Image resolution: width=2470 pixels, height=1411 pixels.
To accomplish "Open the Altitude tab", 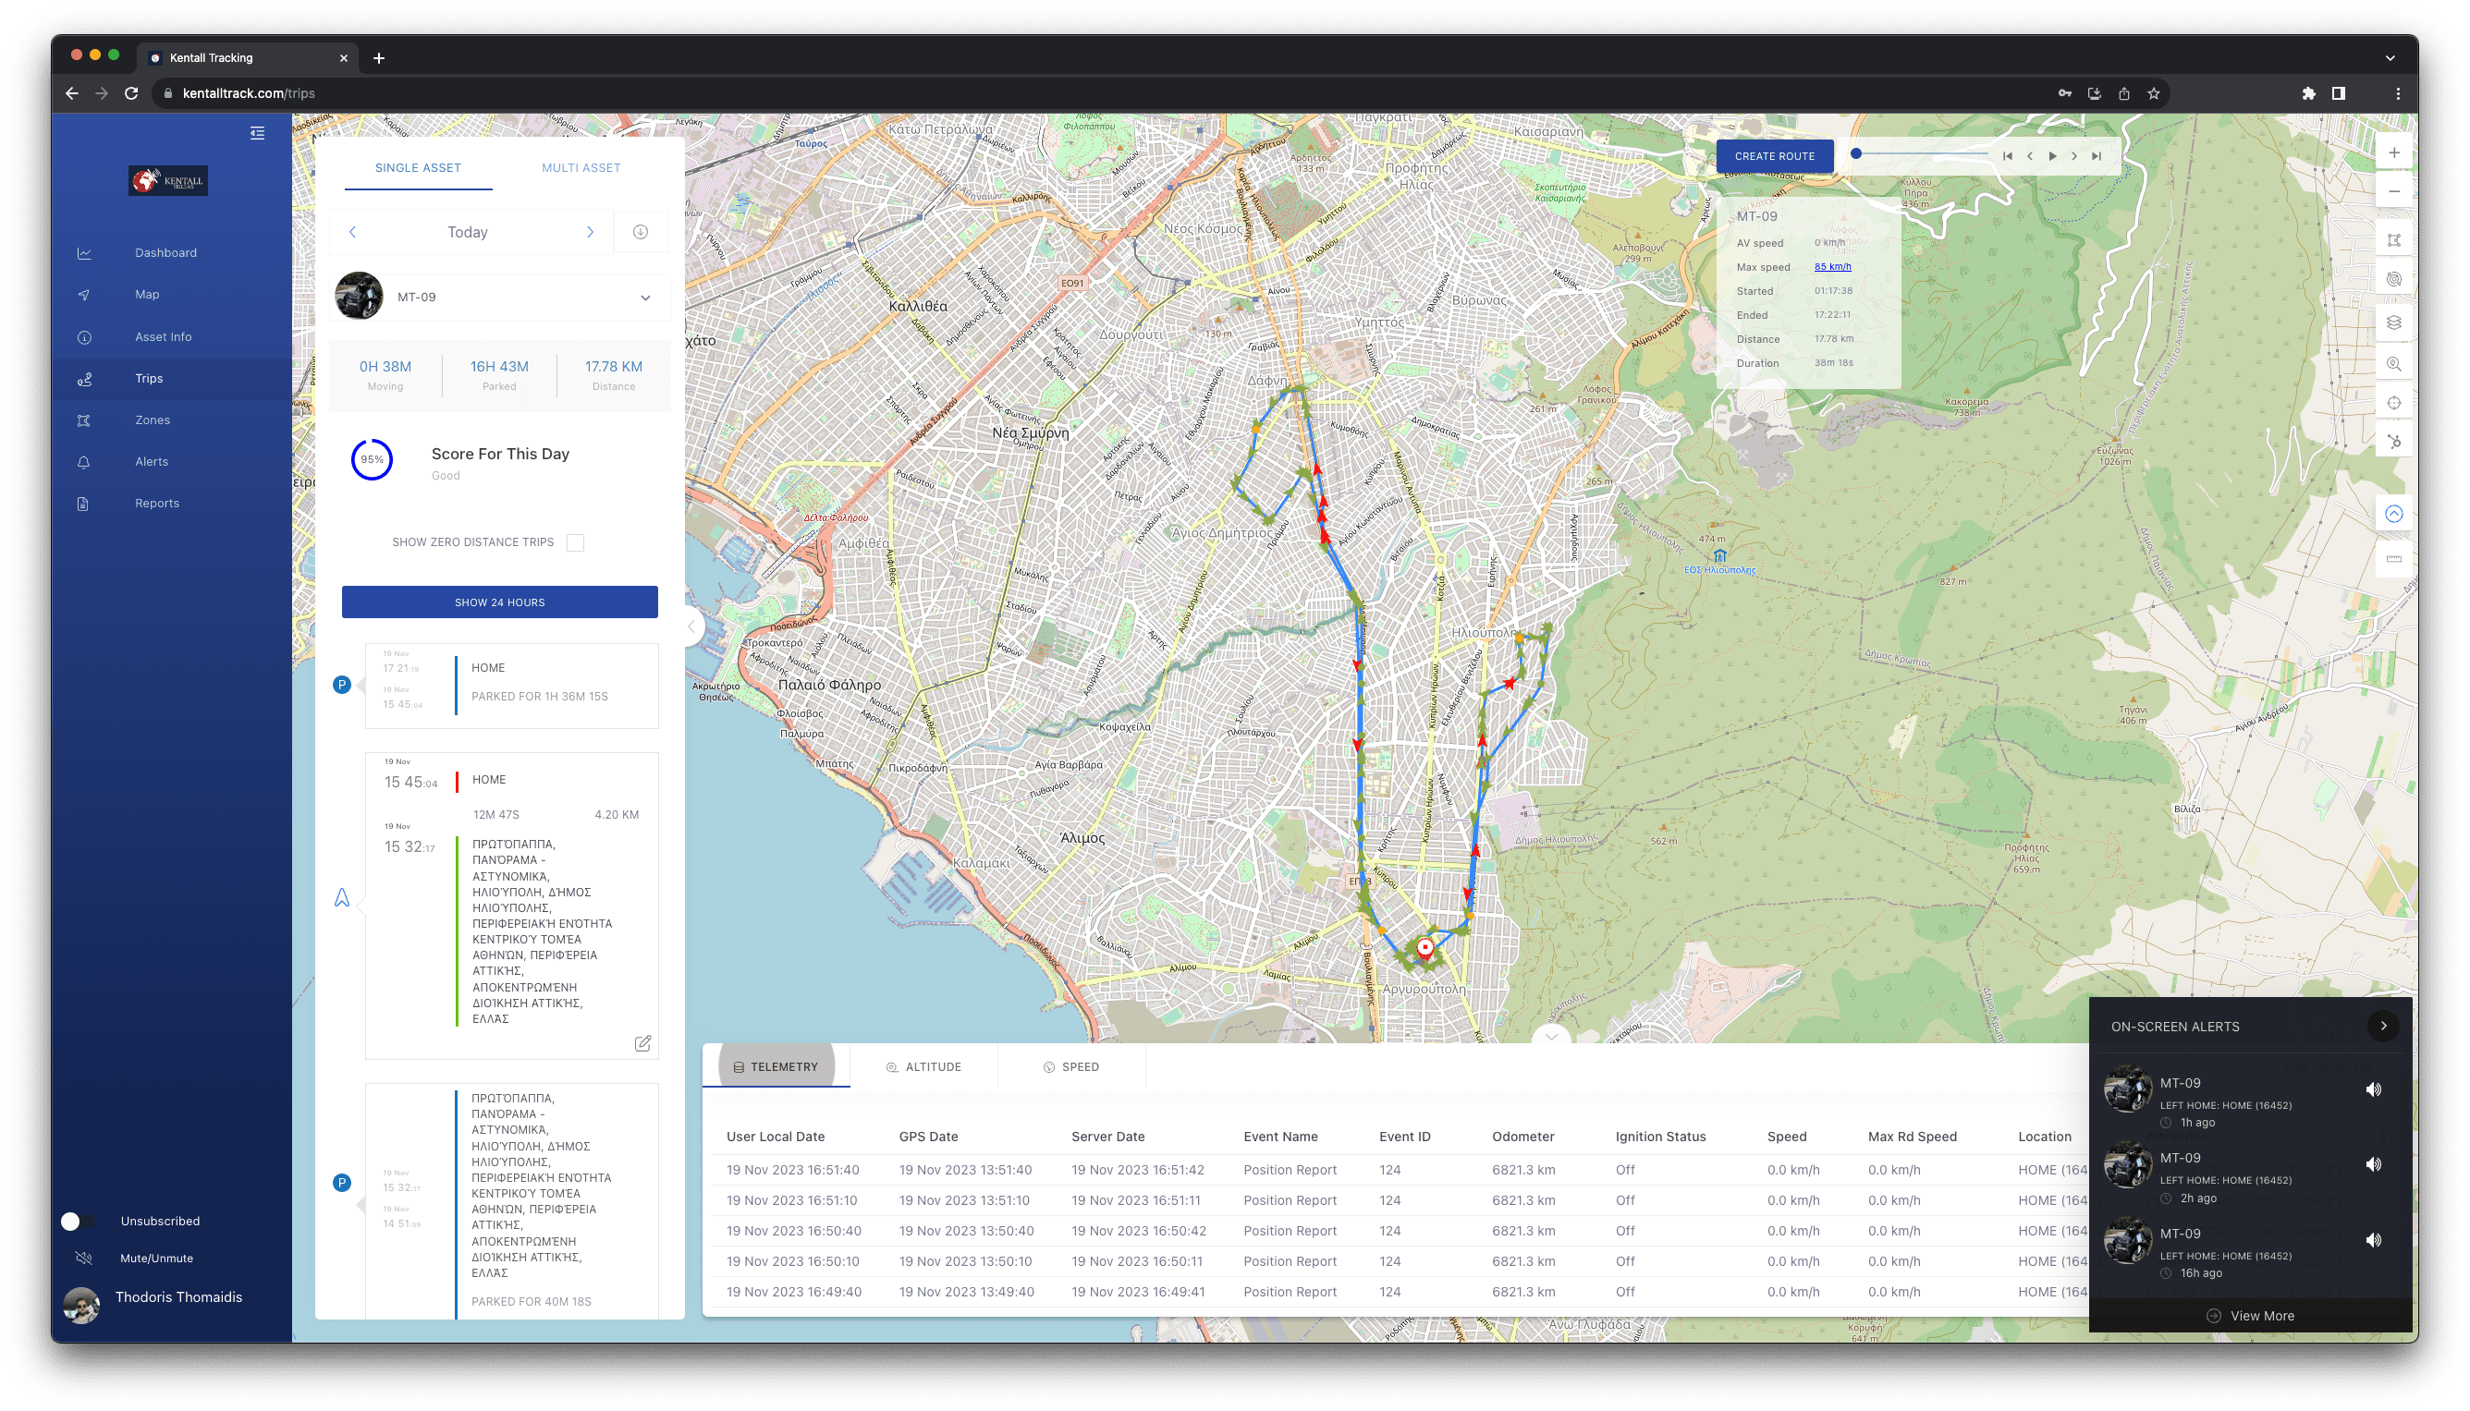I will tap(923, 1066).
